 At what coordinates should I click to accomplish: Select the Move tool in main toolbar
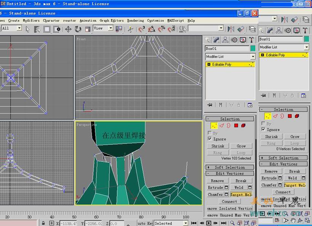click(68, 29)
